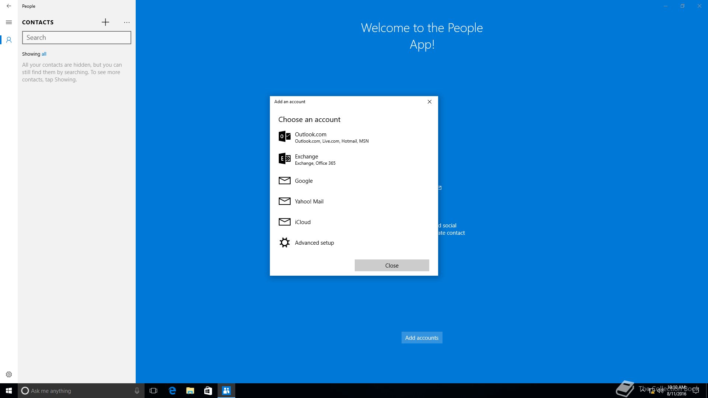Open the more options ellipsis menu

click(127, 22)
